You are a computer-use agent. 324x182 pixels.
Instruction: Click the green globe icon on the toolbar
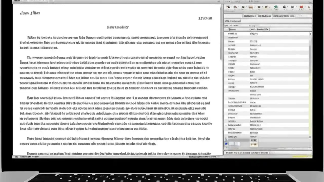276,7
